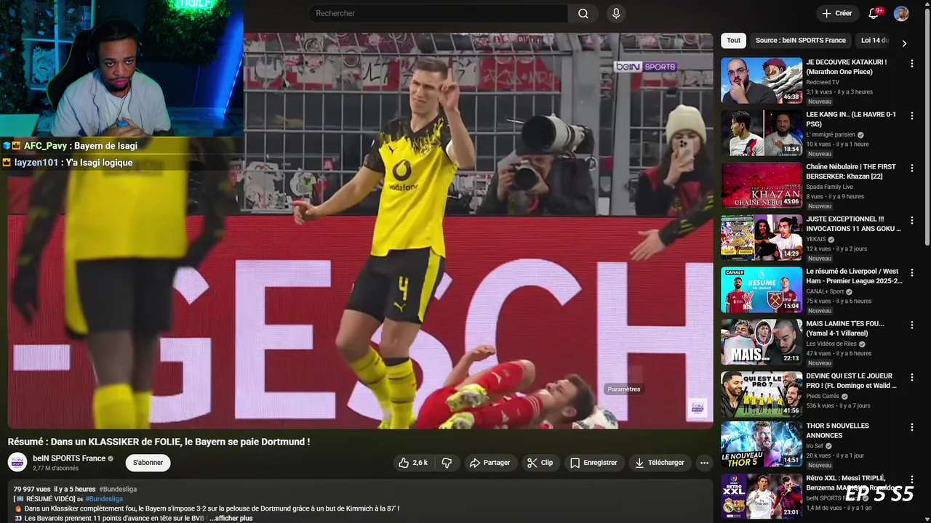Open options menu for Rétro XXL video
The height and width of the screenshot is (523, 931).
pos(911,479)
